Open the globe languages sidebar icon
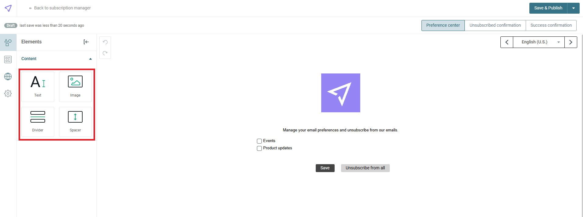583x217 pixels. point(8,76)
